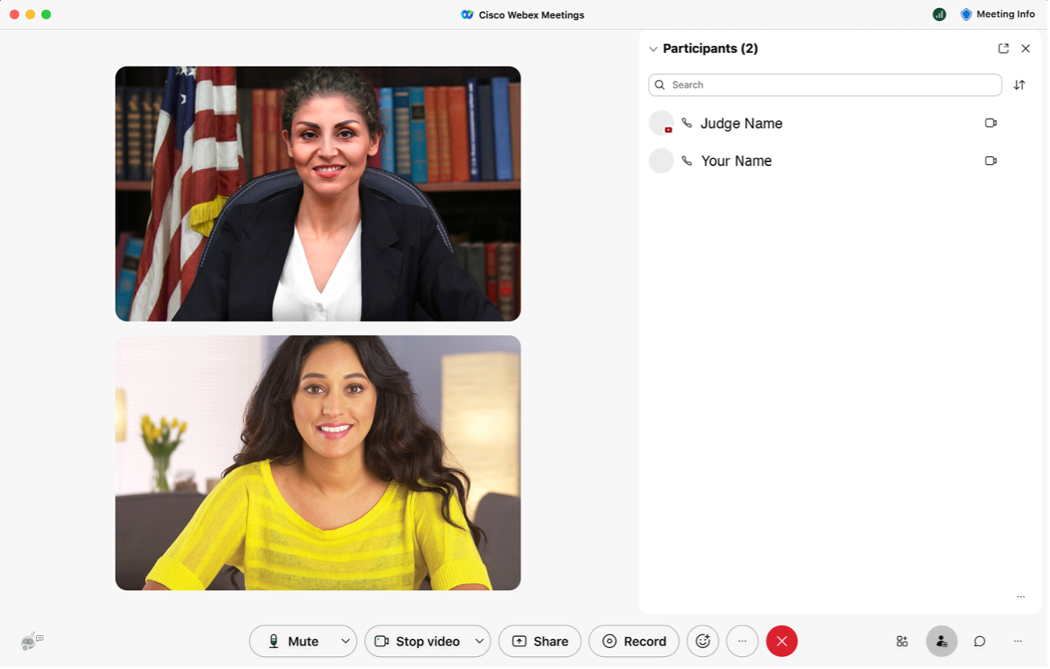Click the green connection status icon
The height and width of the screenshot is (669, 1050).
coord(939,14)
